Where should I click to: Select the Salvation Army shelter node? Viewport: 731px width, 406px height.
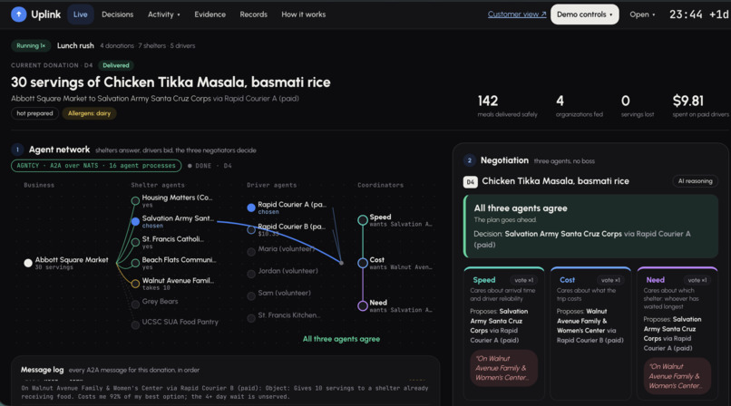(135, 222)
